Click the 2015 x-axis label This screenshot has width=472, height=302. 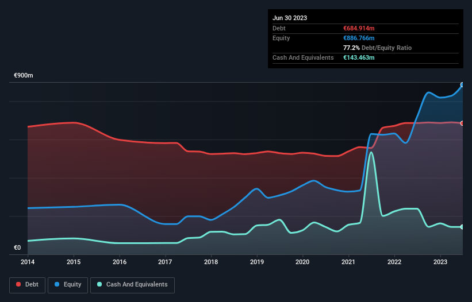(74, 262)
